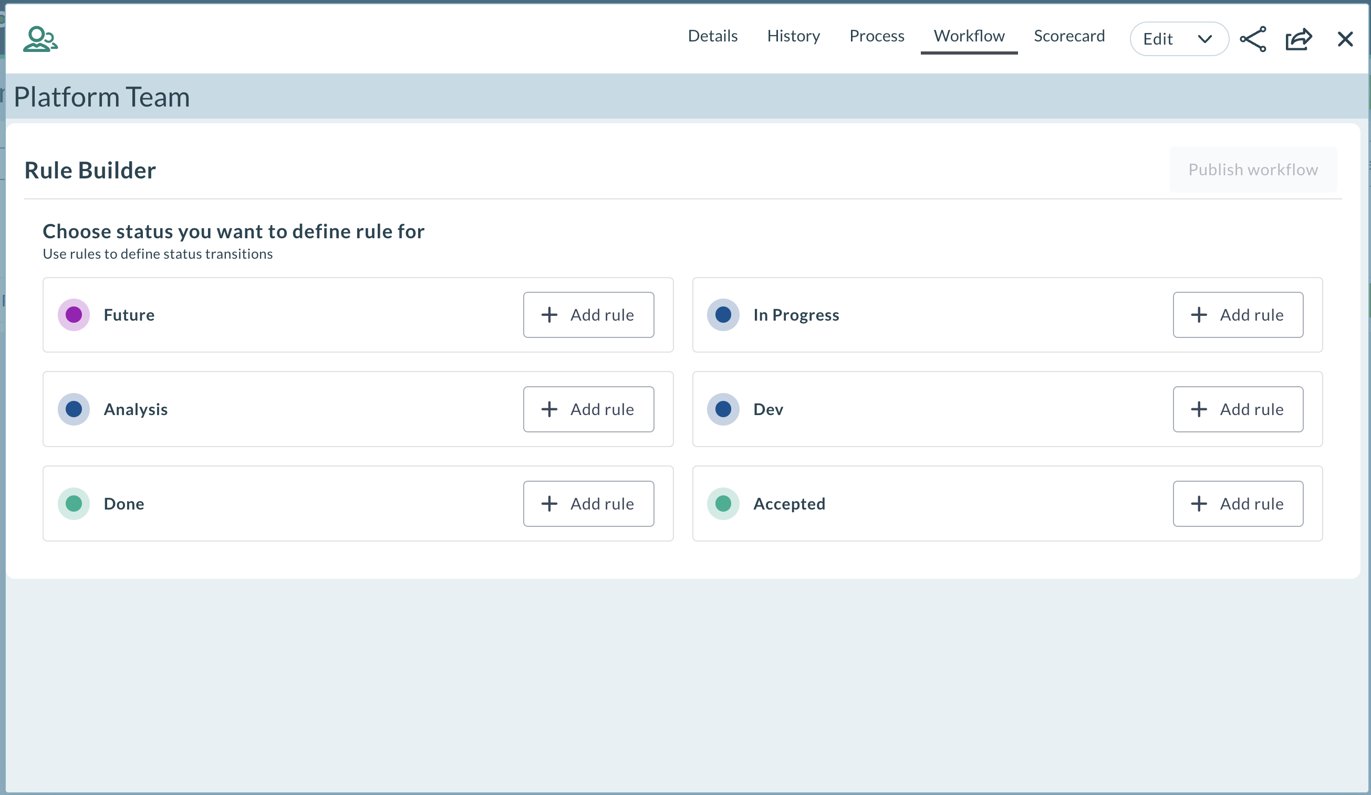The width and height of the screenshot is (1371, 795).
Task: Click the export arrow icon
Action: point(1299,39)
